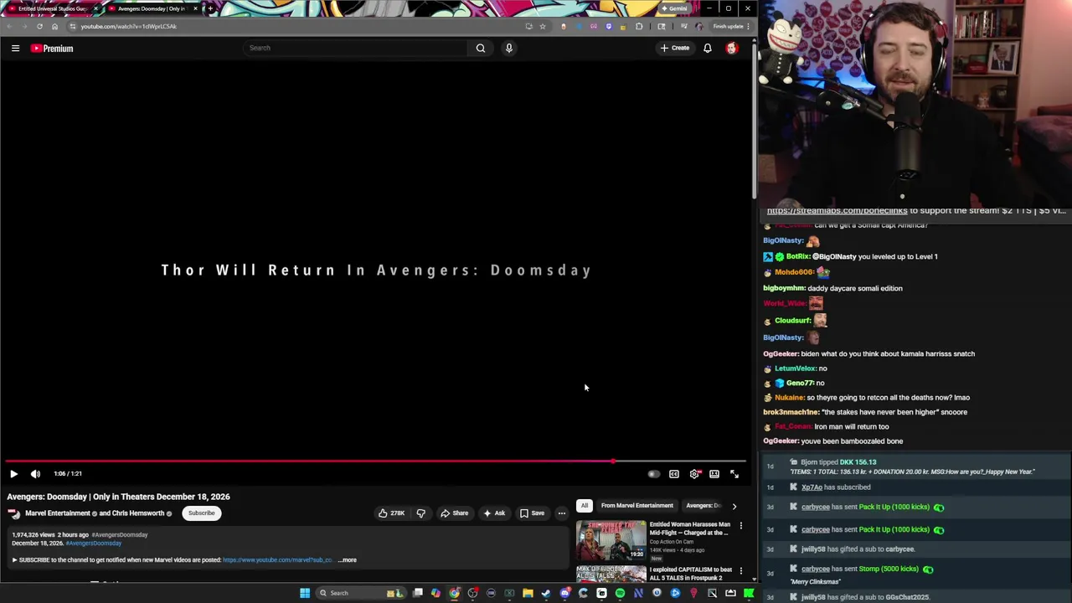Expand description with ...more

tap(348, 560)
